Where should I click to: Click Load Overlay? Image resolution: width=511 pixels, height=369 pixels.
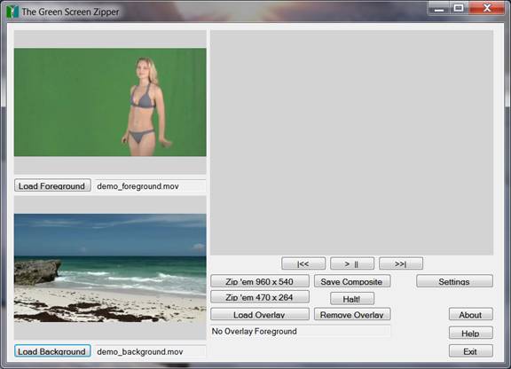260,315
